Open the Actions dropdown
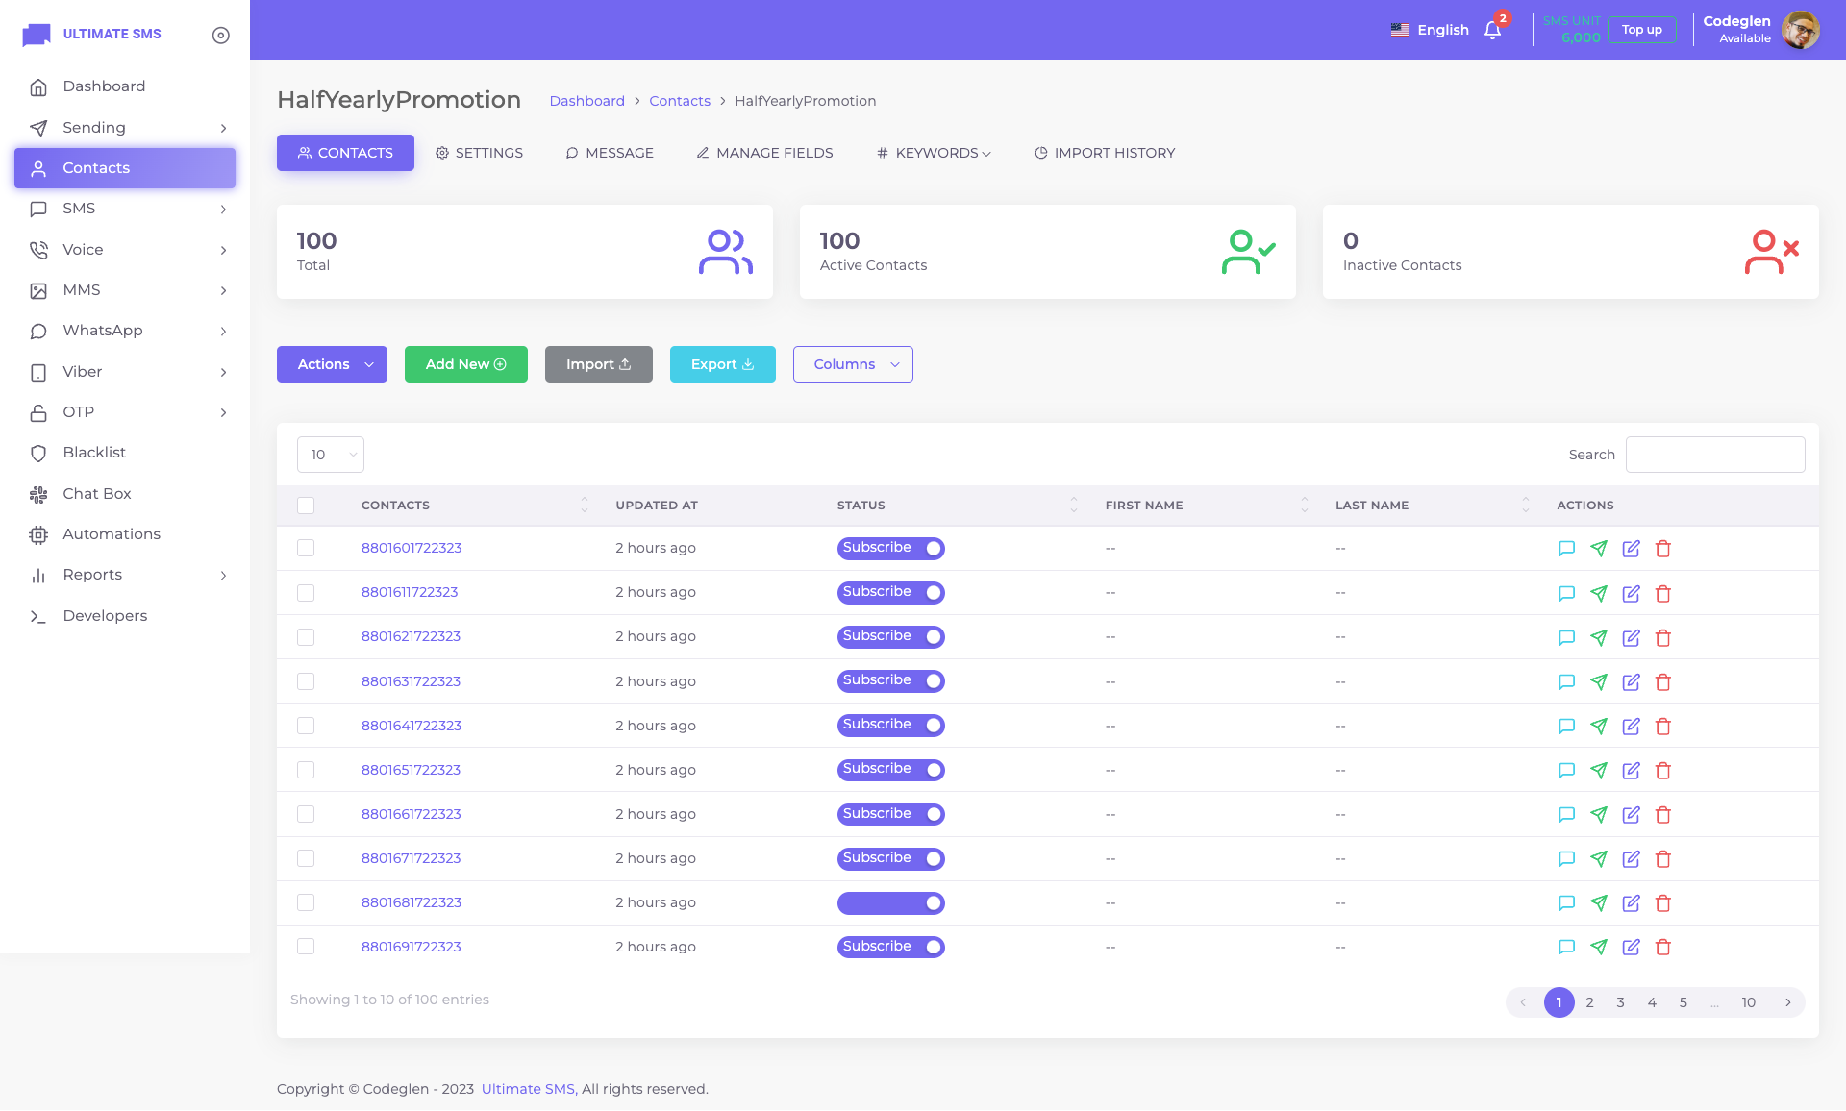Viewport: 1846px width, 1111px height. [332, 364]
